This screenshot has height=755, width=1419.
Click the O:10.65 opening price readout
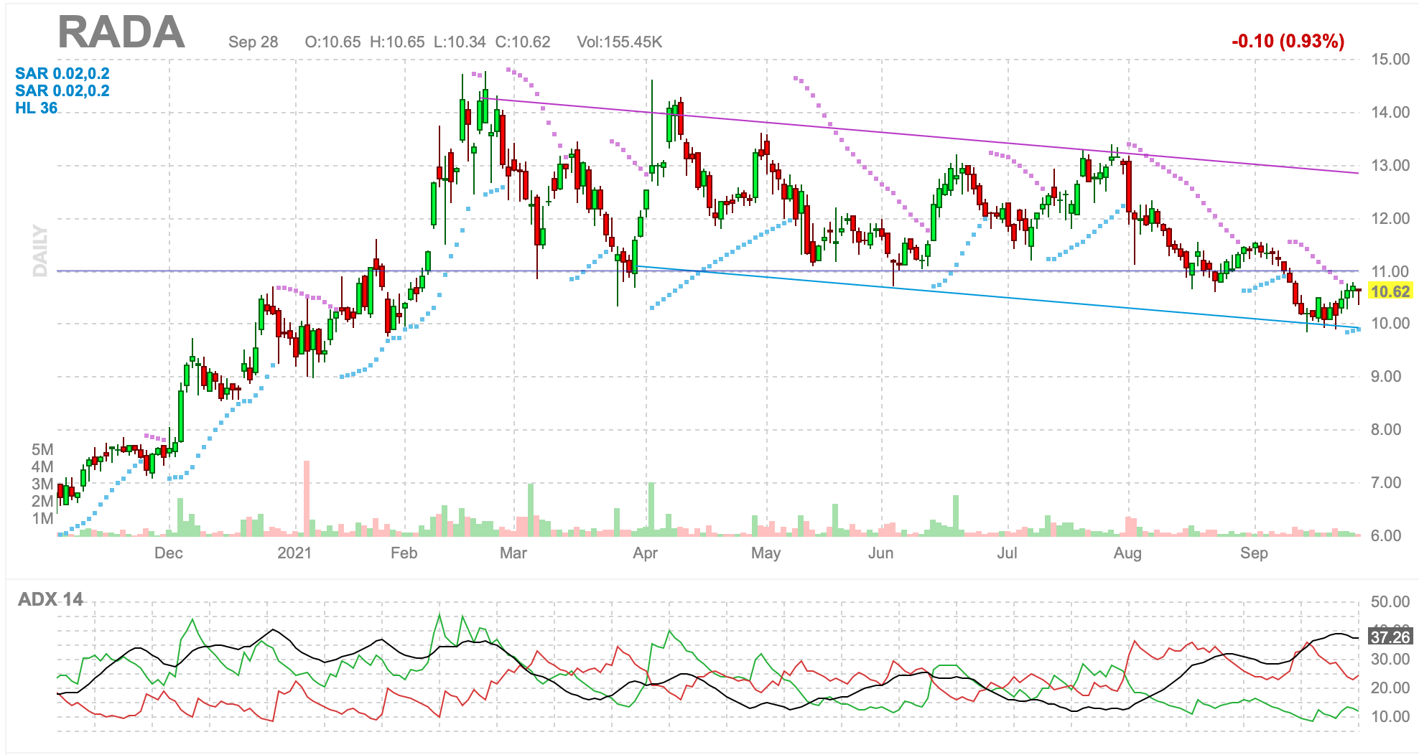coord(332,42)
